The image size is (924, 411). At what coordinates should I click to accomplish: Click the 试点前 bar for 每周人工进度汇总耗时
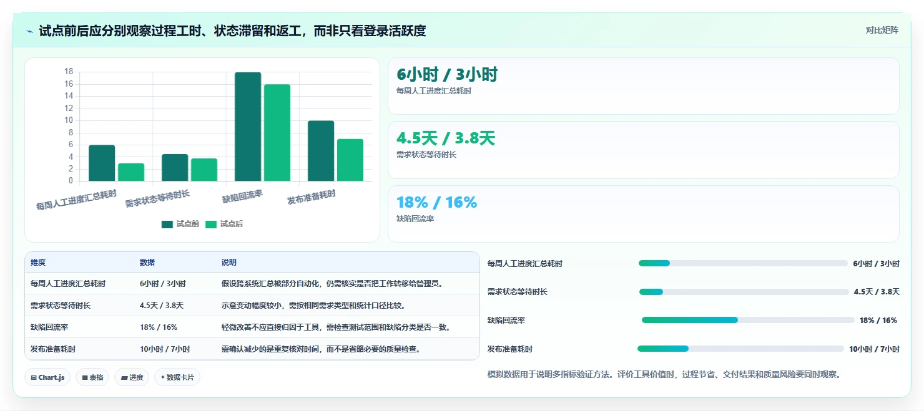coord(102,163)
